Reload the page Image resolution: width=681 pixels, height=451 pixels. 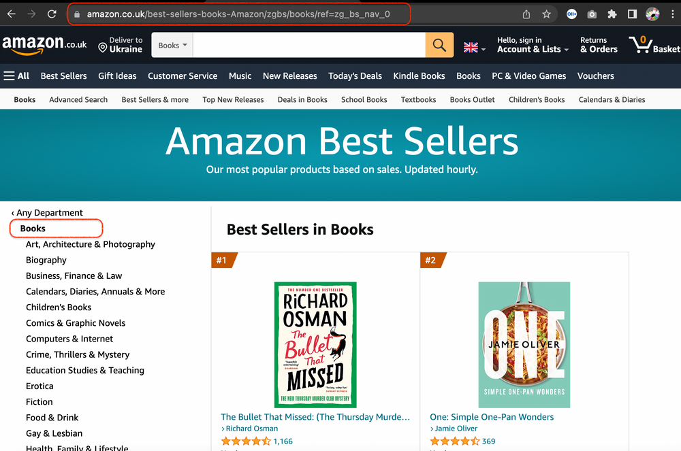[x=52, y=14]
